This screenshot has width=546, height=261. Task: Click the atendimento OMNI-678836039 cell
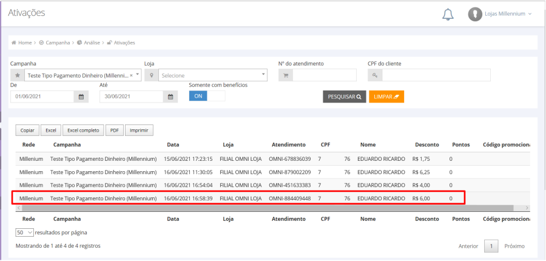point(290,159)
